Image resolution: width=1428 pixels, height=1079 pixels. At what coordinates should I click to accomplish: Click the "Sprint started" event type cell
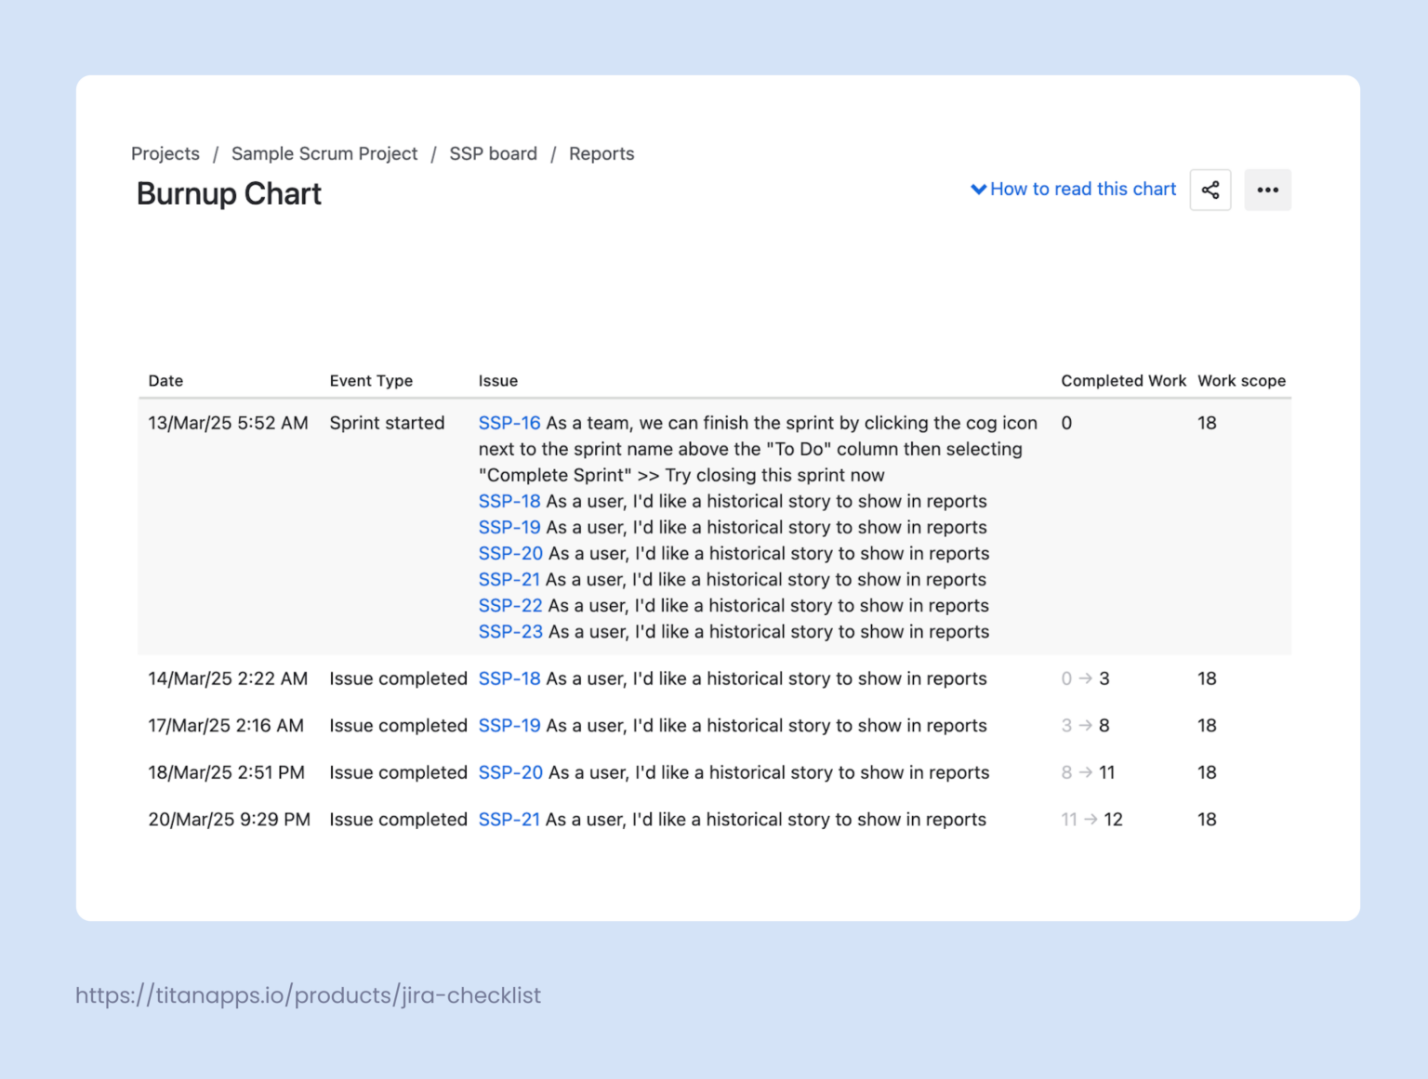point(387,423)
